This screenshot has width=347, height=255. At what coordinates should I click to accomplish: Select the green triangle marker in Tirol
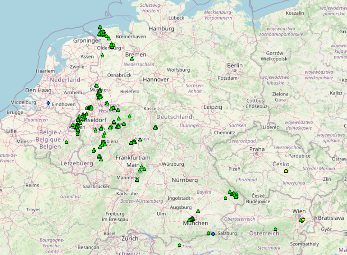[x=180, y=245]
